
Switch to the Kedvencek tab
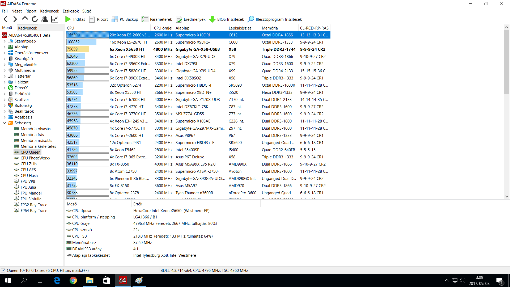pos(27,28)
